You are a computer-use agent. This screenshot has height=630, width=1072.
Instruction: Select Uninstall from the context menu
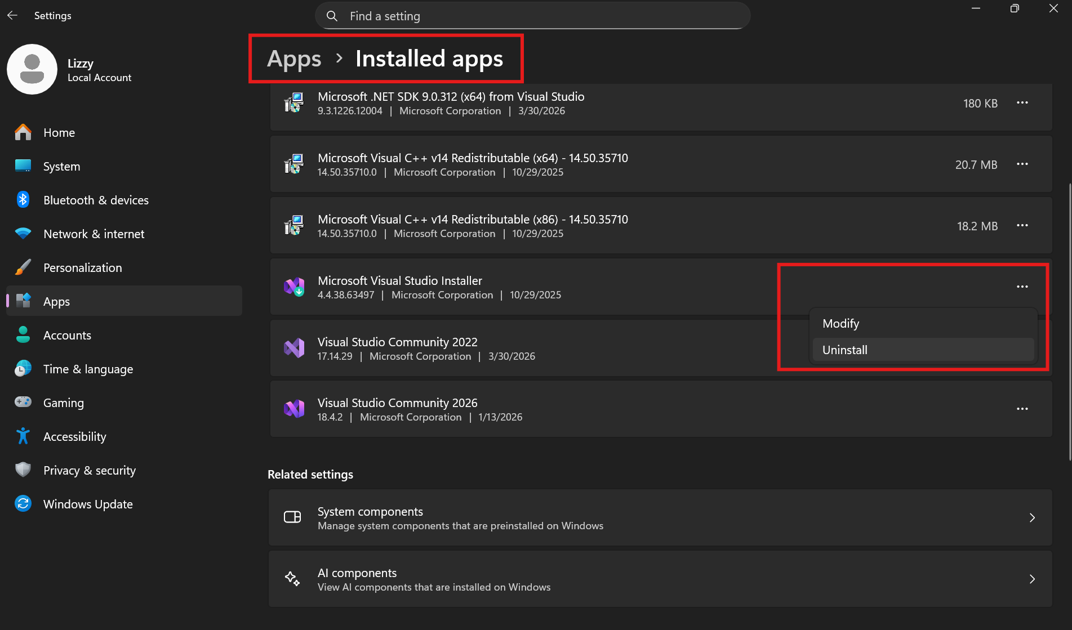[x=923, y=350]
